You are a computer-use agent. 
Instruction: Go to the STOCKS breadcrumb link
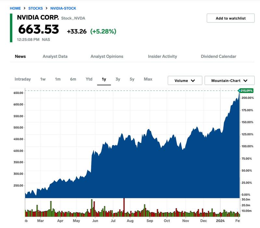[x=35, y=8]
